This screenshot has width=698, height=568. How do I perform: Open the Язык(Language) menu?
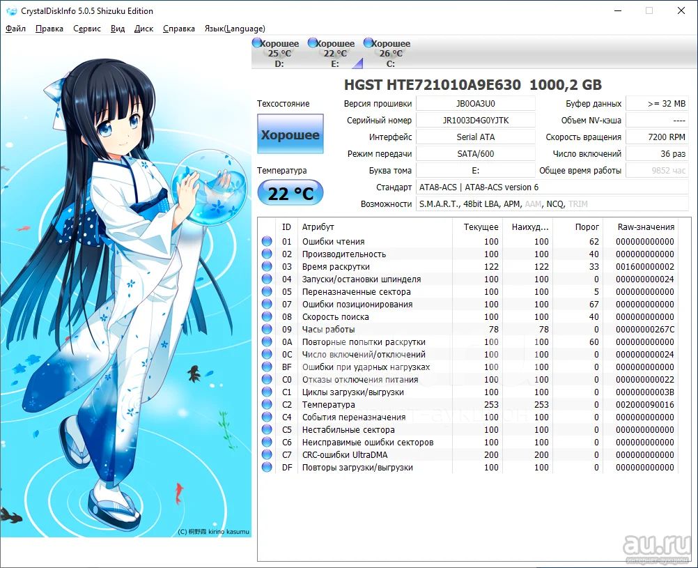(x=235, y=29)
